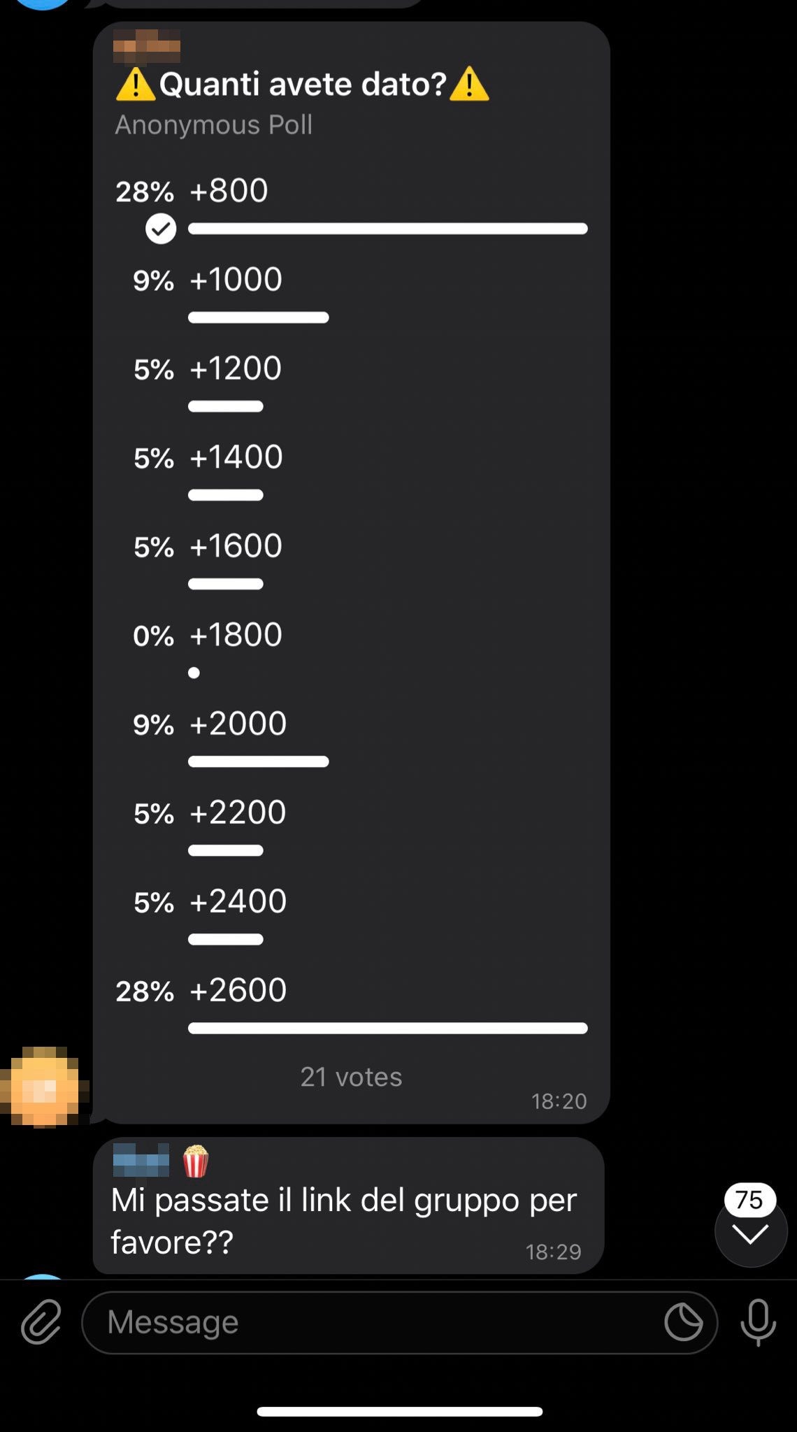Click the Message text input field
Screen dimensions: 797x1432
(x=378, y=1322)
